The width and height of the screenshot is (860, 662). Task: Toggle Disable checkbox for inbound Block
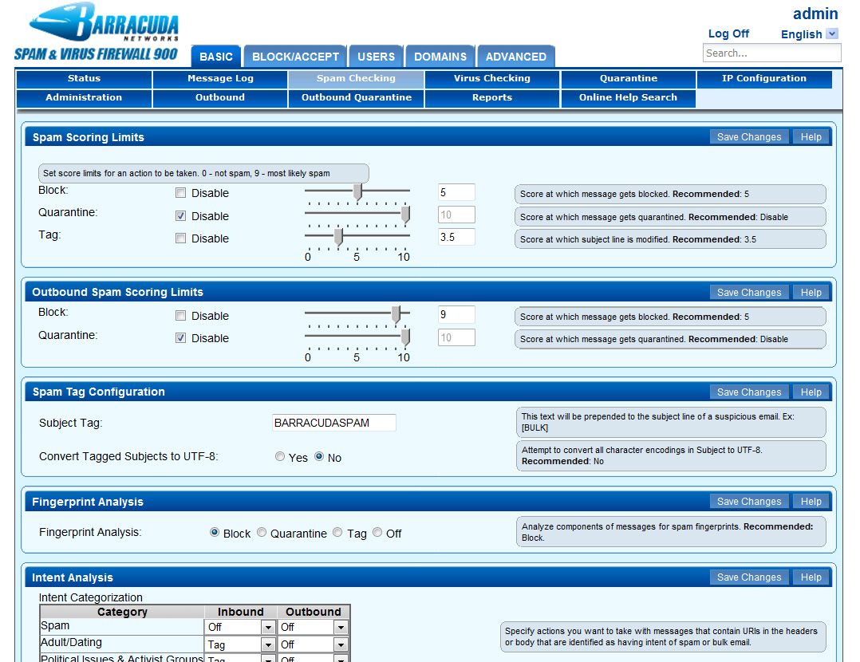click(x=180, y=192)
